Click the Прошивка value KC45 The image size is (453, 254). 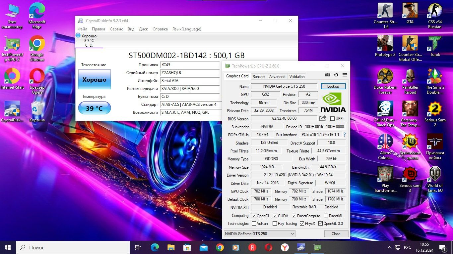coord(190,65)
